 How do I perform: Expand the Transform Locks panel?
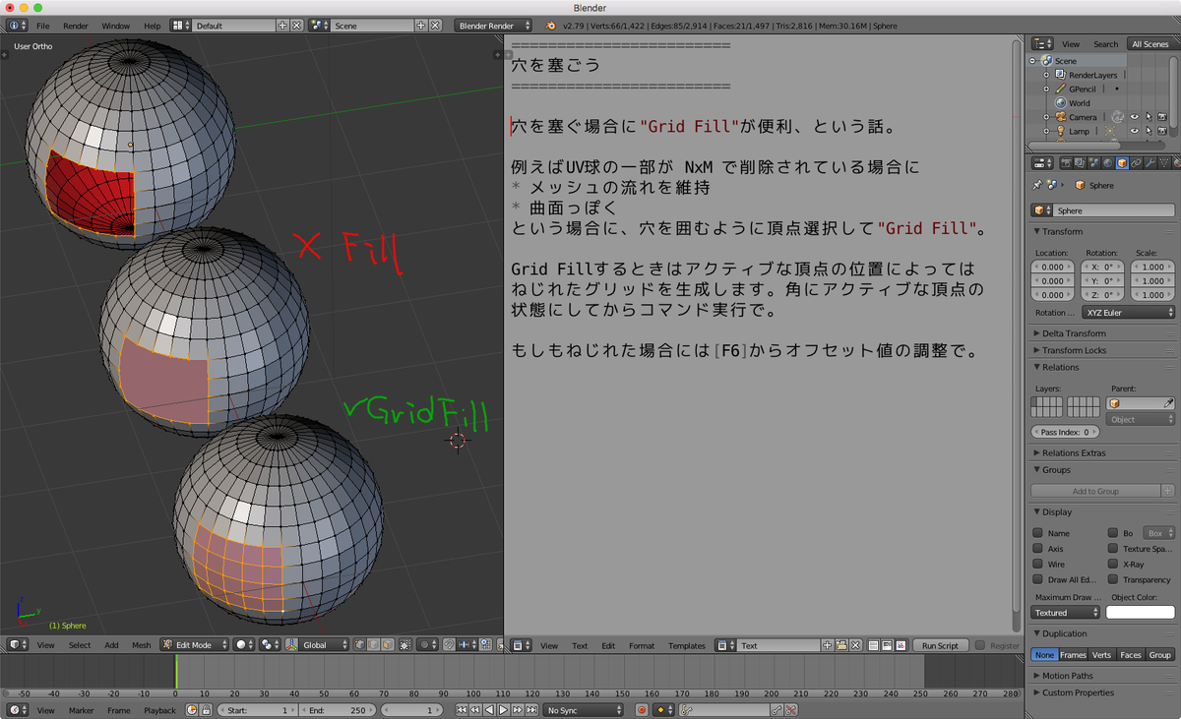pos(1074,350)
